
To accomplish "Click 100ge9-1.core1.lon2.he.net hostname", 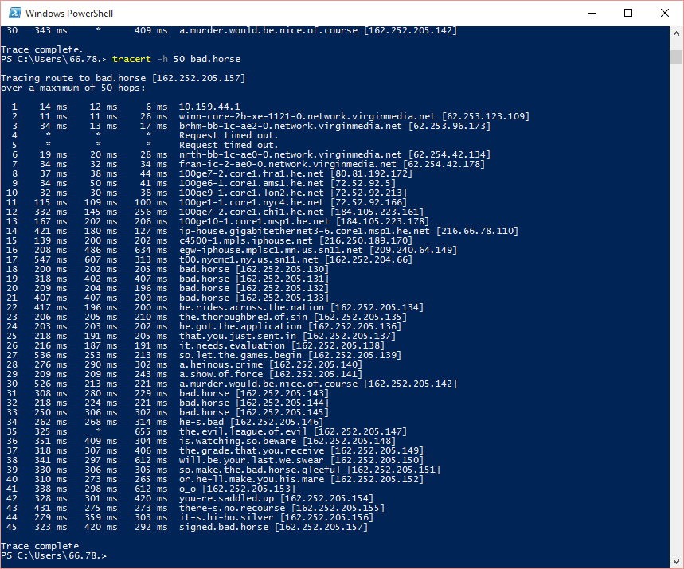I will point(252,193).
